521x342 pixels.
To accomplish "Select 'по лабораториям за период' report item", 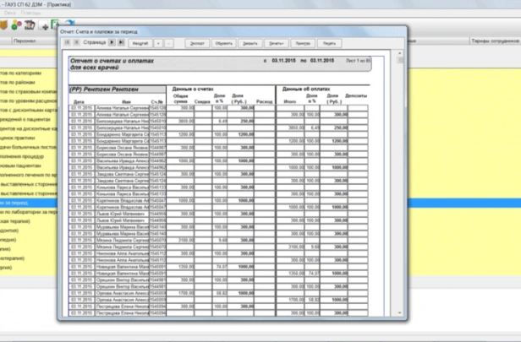I will click(28, 211).
